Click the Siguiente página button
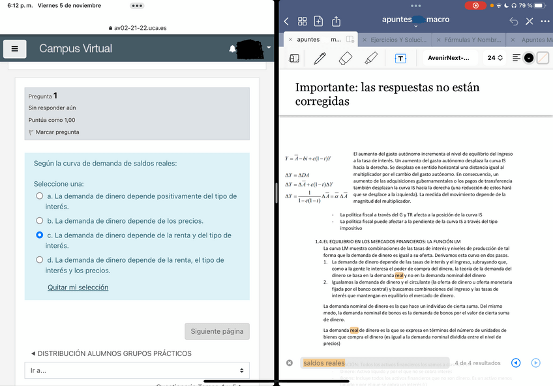The width and height of the screenshot is (553, 386). pos(217,331)
